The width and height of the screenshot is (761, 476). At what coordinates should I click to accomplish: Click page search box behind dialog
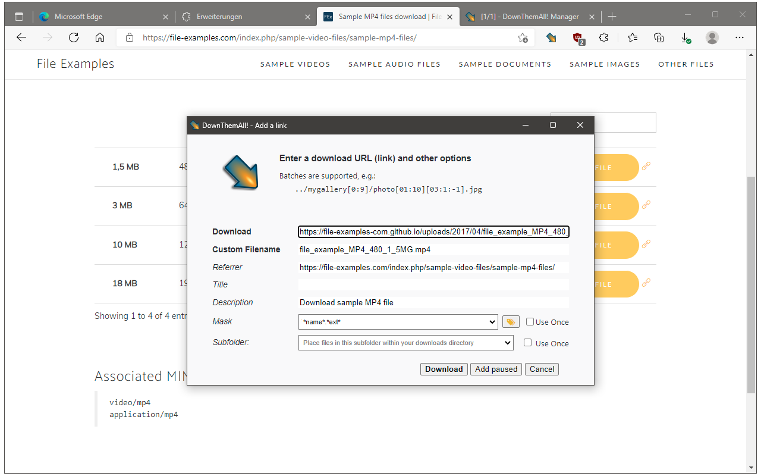coord(625,122)
